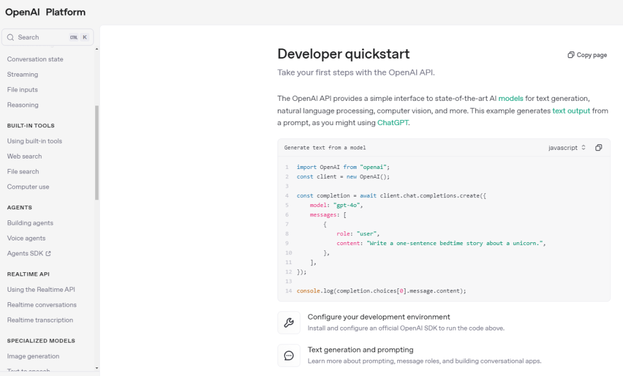Open File search in sidebar
Image resolution: width=623 pixels, height=376 pixels.
coord(23,171)
